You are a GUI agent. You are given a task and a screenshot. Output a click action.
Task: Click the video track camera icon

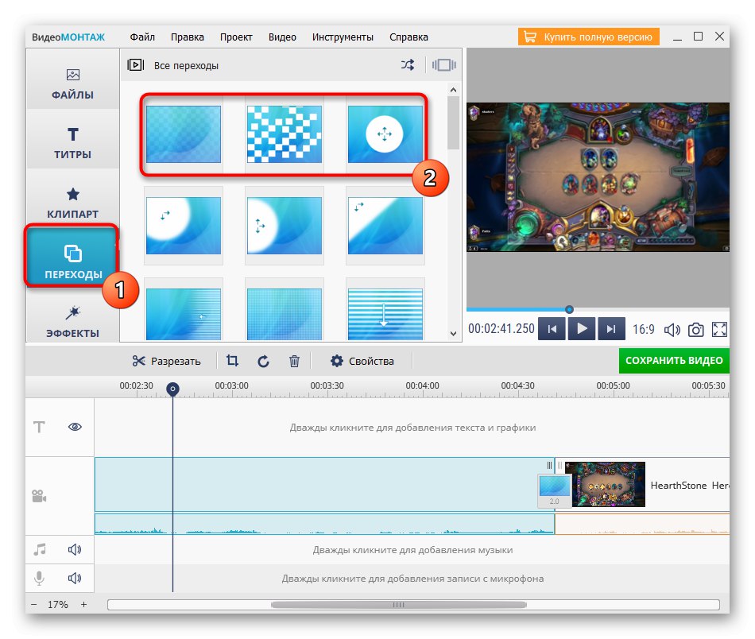(39, 496)
